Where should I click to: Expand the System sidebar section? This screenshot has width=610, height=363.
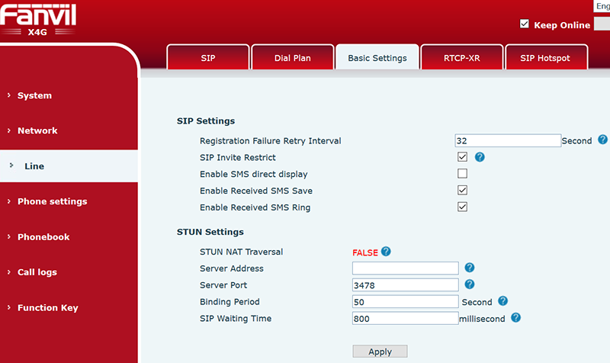(x=34, y=95)
